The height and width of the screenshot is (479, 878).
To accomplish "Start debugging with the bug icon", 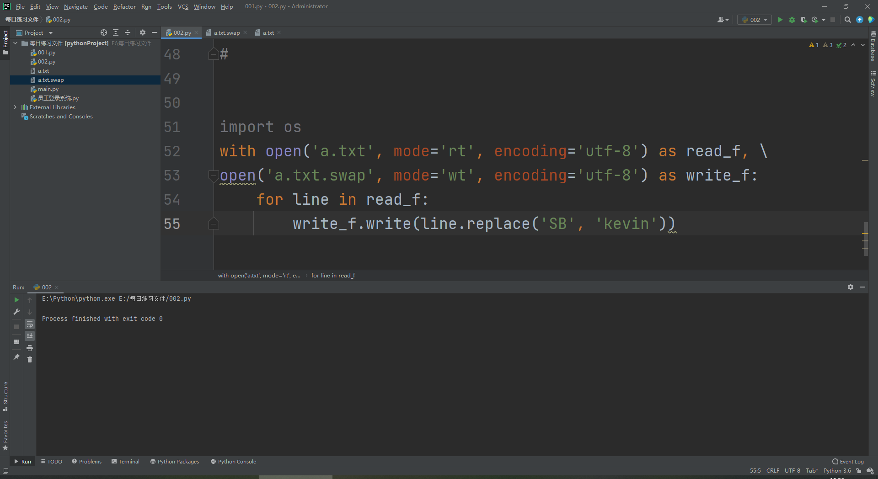I will tap(792, 20).
